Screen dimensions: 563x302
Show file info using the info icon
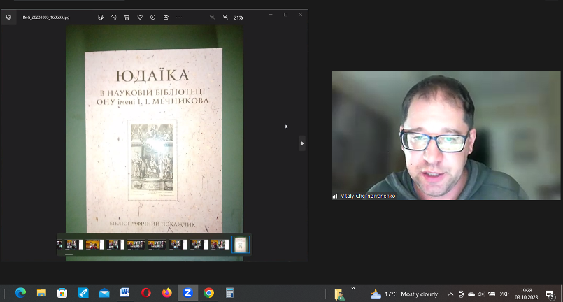pos(152,17)
